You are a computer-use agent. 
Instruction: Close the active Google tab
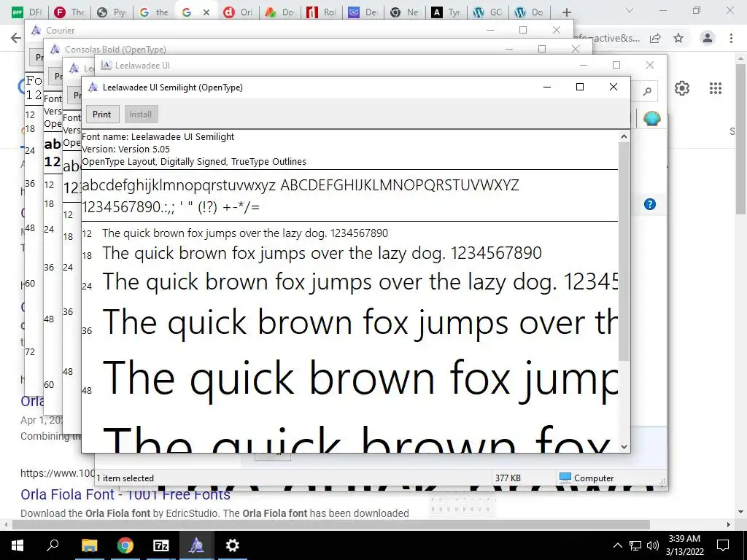(206, 12)
